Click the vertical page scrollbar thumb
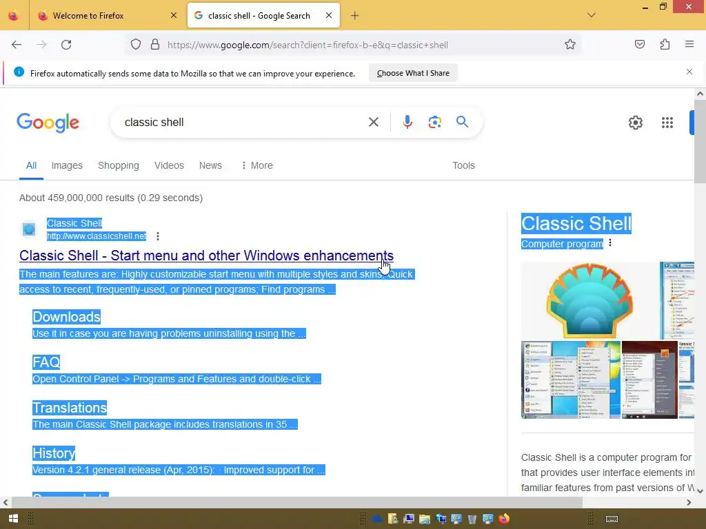This screenshot has width=706, height=529. pos(700,141)
